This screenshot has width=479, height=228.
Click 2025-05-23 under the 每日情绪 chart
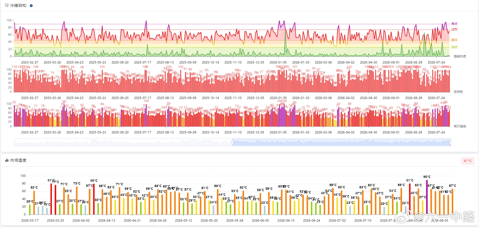coord(97,132)
